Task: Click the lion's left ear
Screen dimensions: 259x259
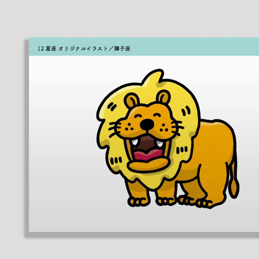Action: pos(132,100)
